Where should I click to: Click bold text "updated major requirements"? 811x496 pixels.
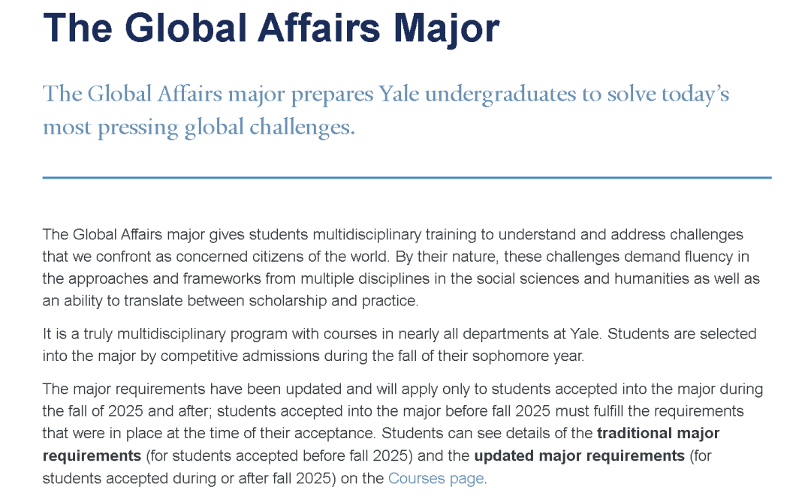(579, 456)
